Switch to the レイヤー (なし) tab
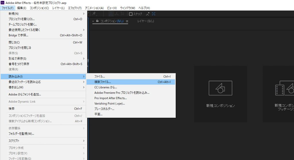 pyautogui.click(x=146, y=21)
